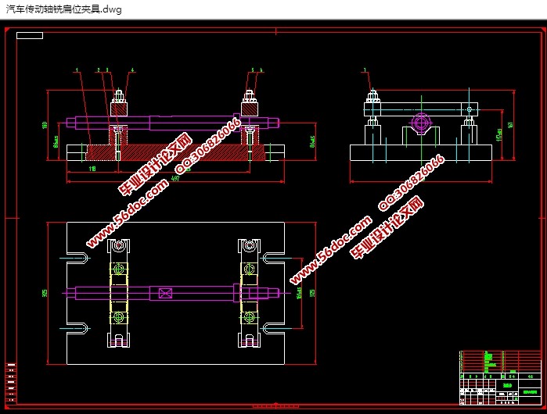Viewport: 547px width, 414px height.
Task: Select the 305 dimension left of the plan view
Action: (x=45, y=293)
